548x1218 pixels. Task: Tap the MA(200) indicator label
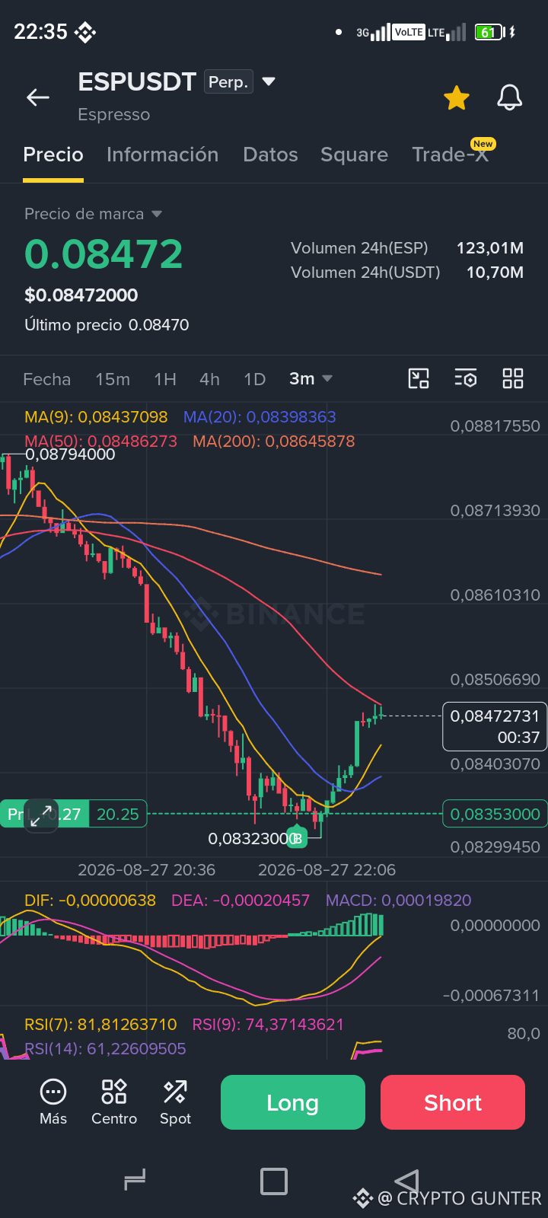pyautogui.click(x=274, y=442)
